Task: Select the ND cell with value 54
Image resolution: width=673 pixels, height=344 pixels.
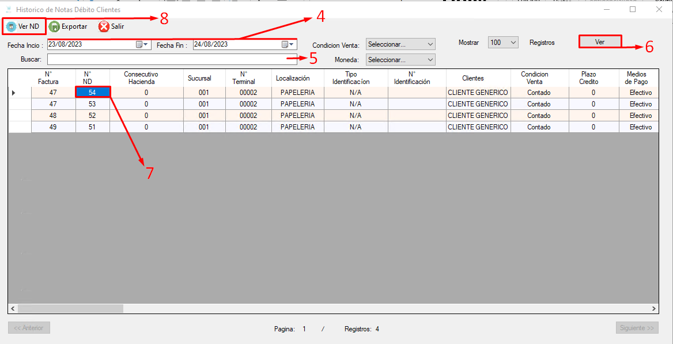Action: pyautogui.click(x=93, y=92)
